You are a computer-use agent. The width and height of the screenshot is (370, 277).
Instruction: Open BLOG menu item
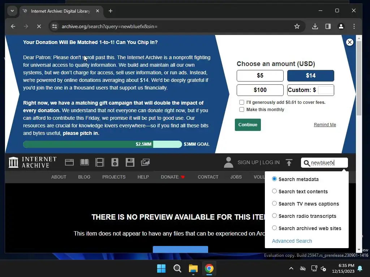84,177
